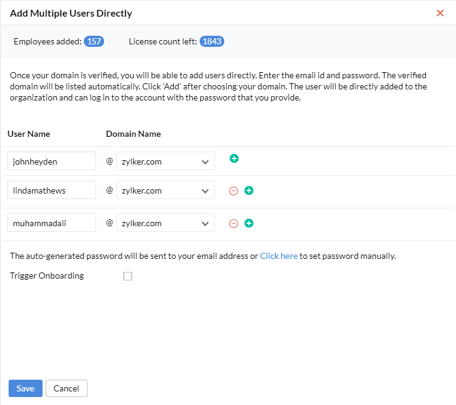Click the Add Multiple Users Directly title
This screenshot has width=456, height=405.
71,13
